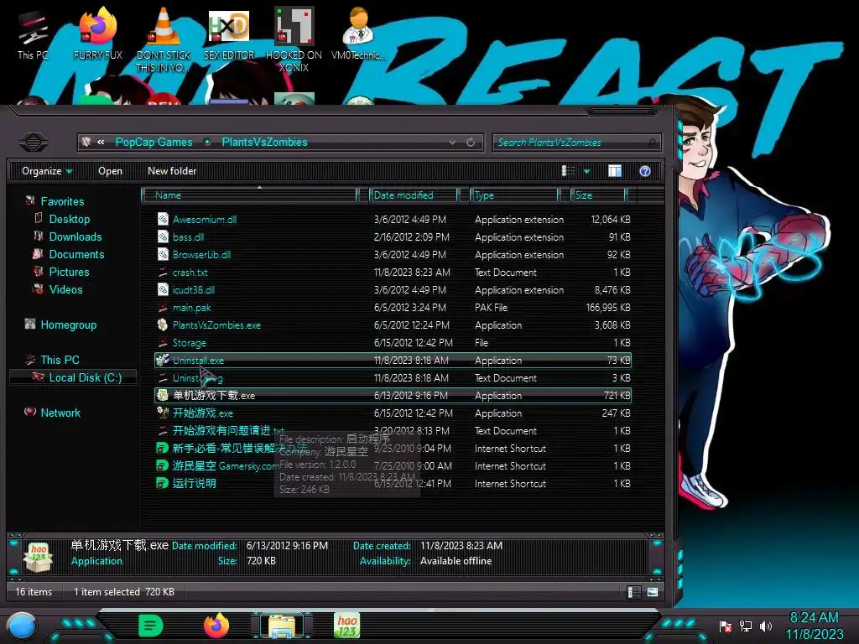The height and width of the screenshot is (644, 859).
Task: Click the Explorer back navigation button
Action: pos(34,143)
